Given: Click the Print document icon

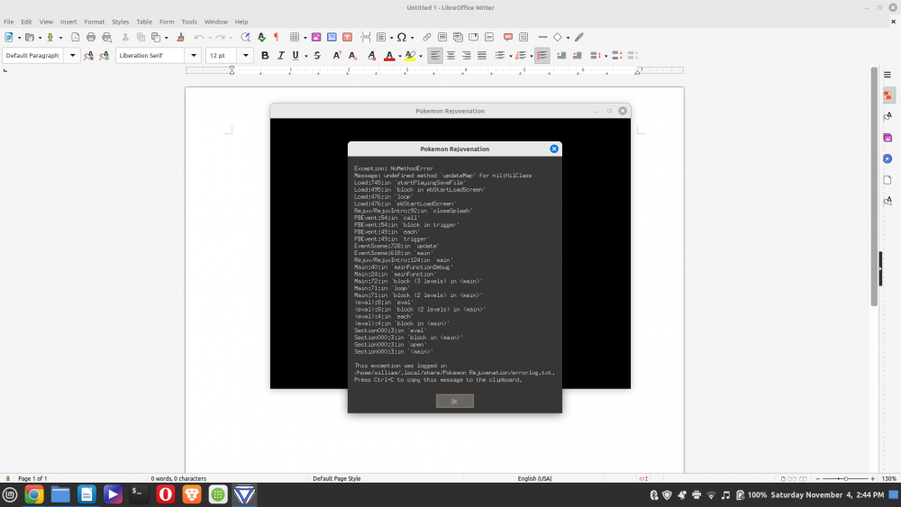Looking at the screenshot, I should 91,37.
